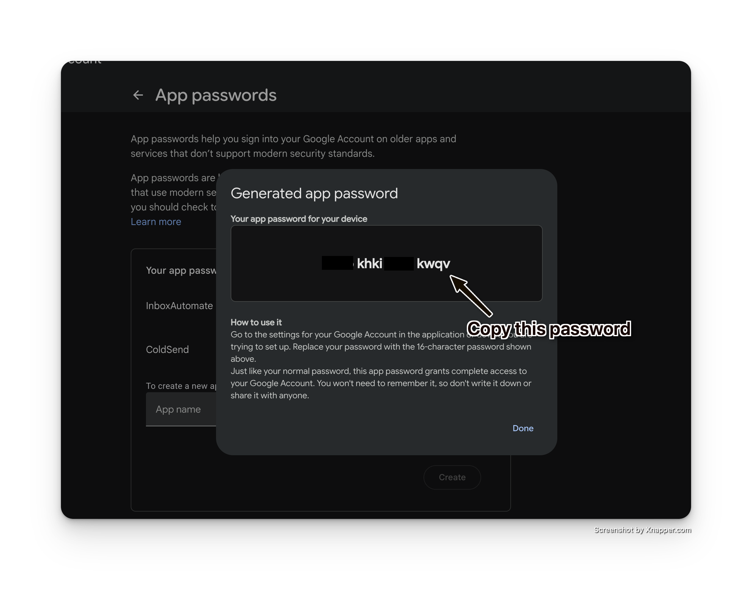This screenshot has width=752, height=595.
Task: Click the How to use it heading
Action: (256, 322)
